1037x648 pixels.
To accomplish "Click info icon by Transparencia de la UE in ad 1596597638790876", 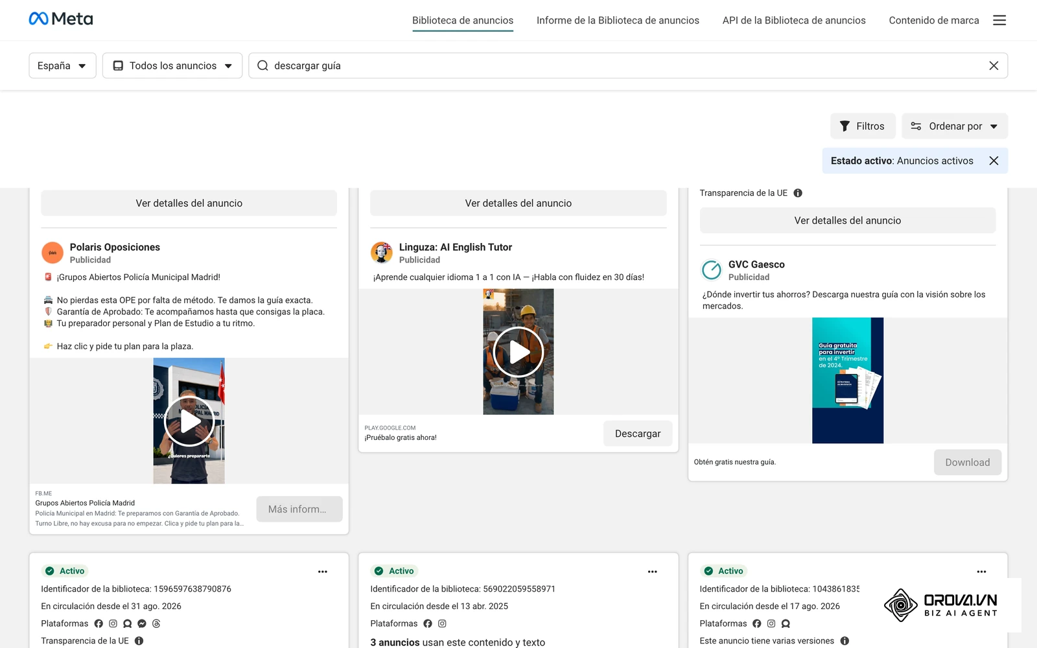I will (139, 641).
